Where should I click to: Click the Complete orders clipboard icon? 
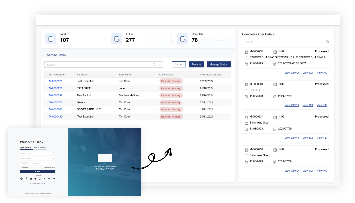coord(183,39)
